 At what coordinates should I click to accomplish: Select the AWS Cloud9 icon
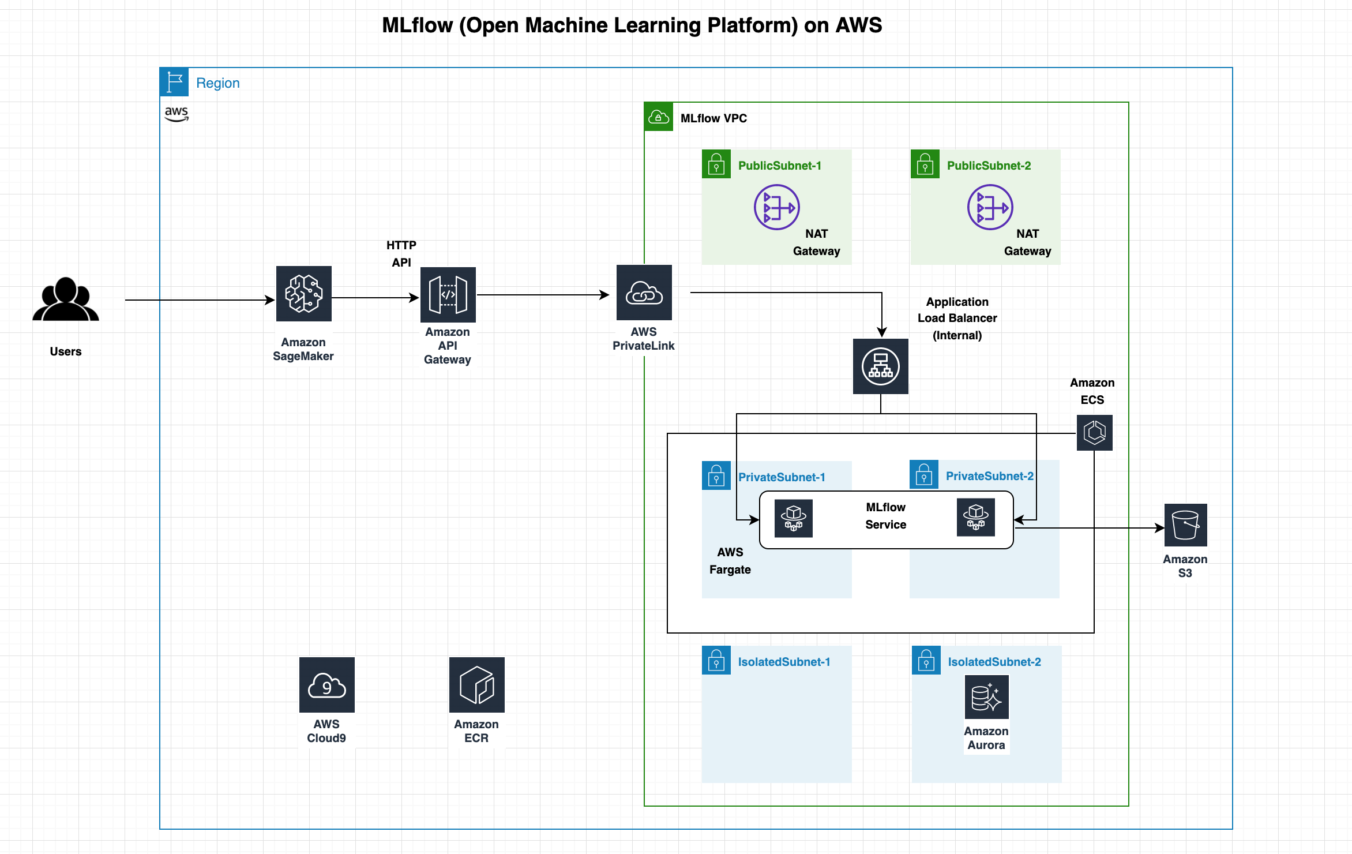pos(327,685)
